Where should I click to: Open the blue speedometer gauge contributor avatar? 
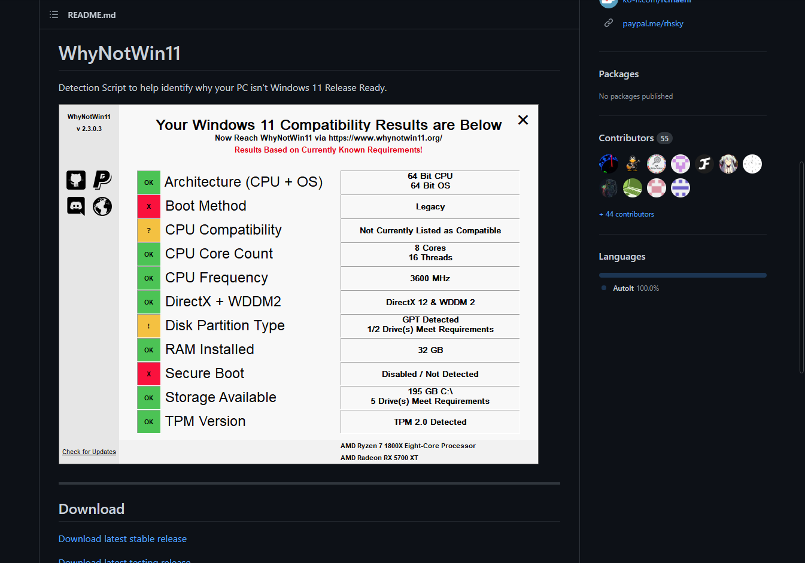609,164
